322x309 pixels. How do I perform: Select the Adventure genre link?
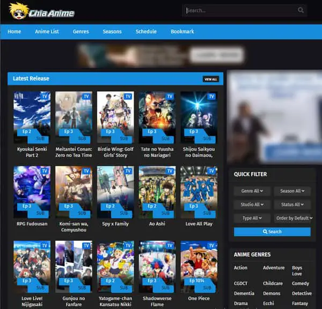[274, 268]
